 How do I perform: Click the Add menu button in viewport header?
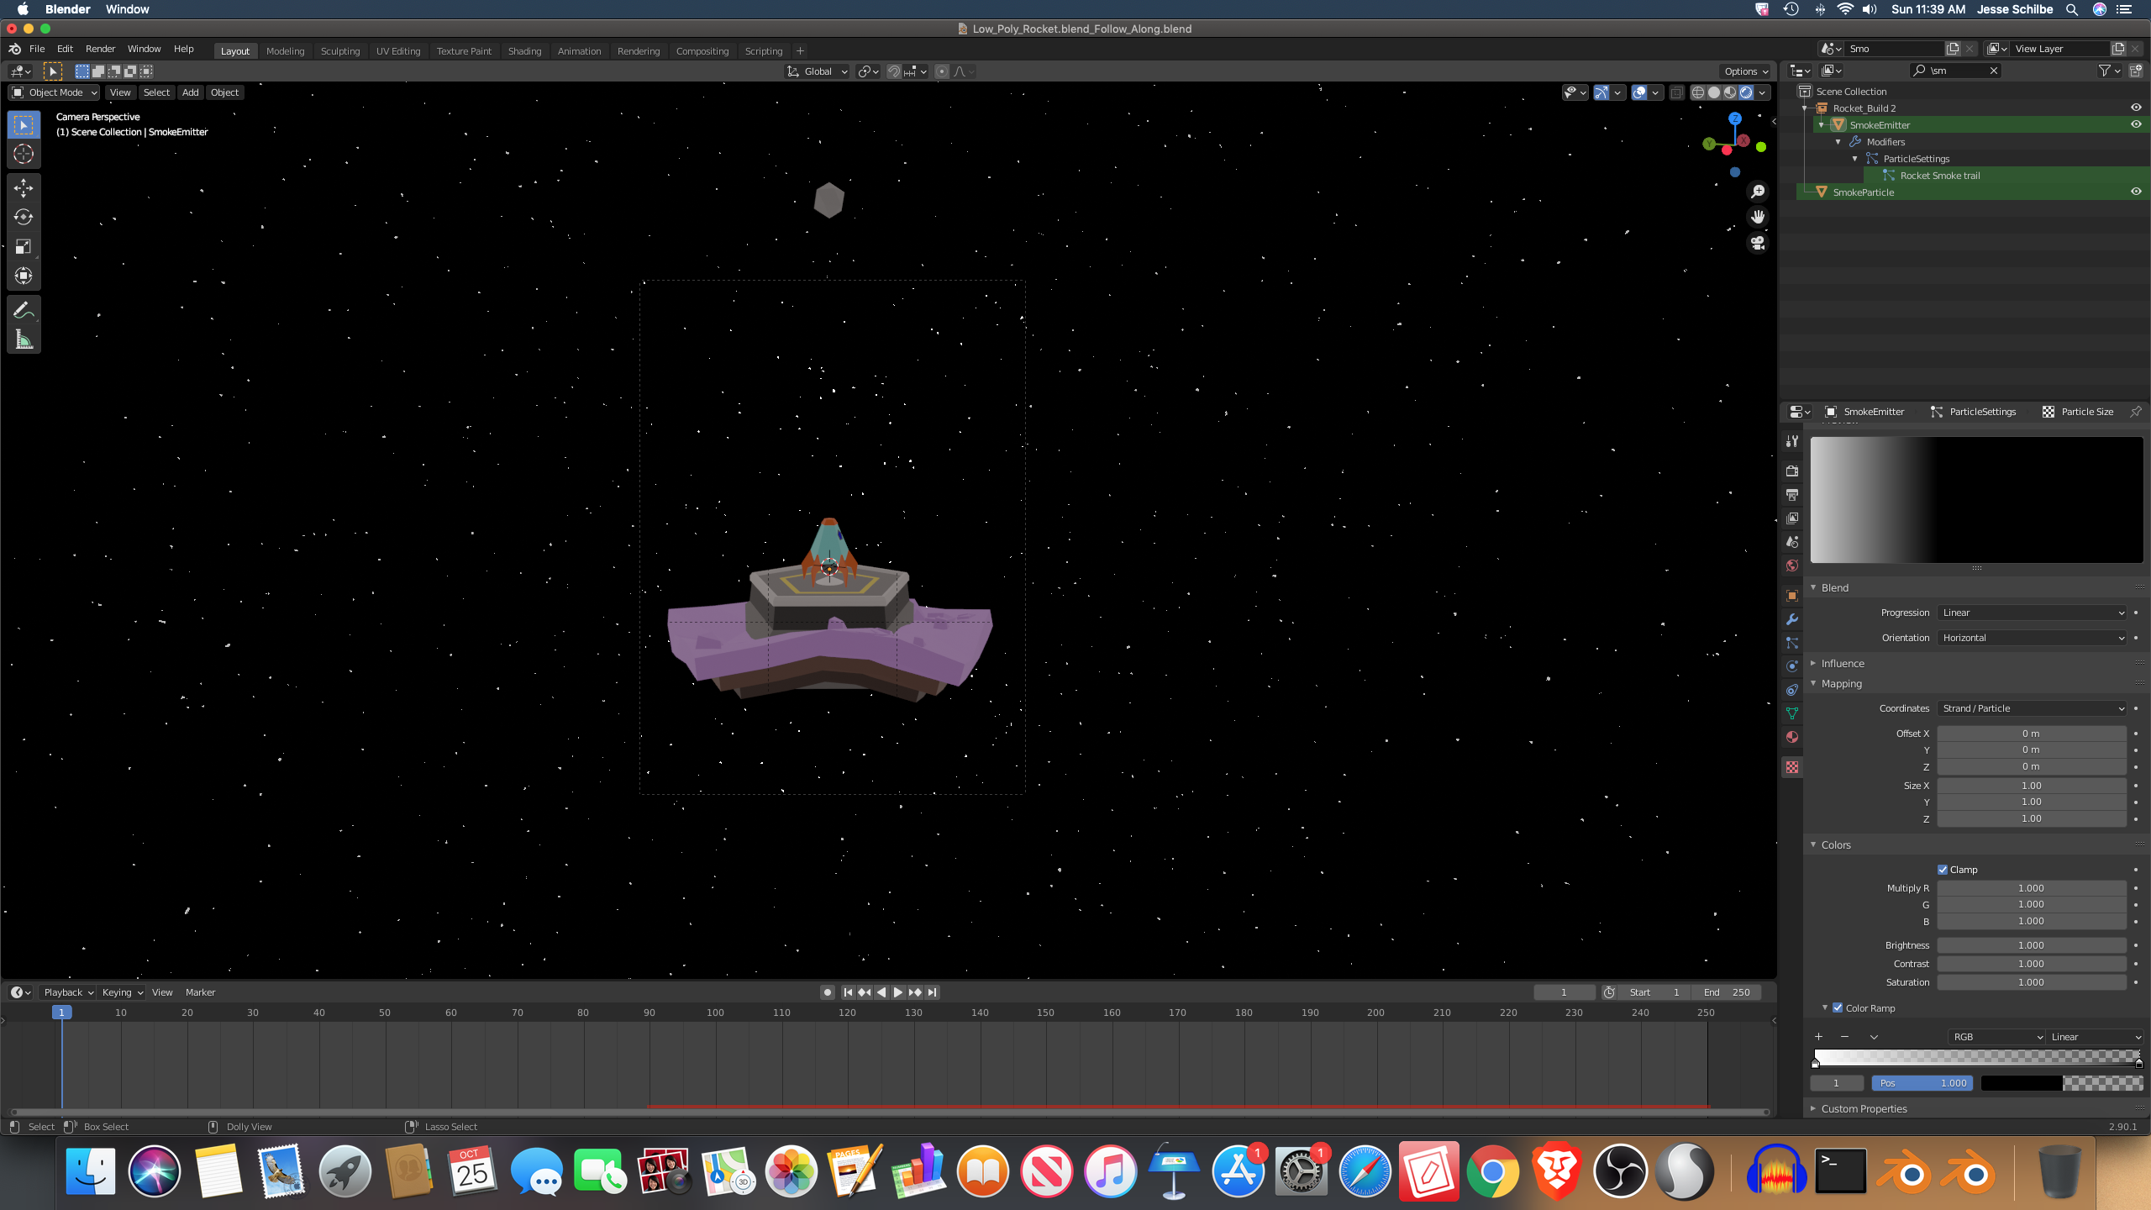pyautogui.click(x=190, y=92)
